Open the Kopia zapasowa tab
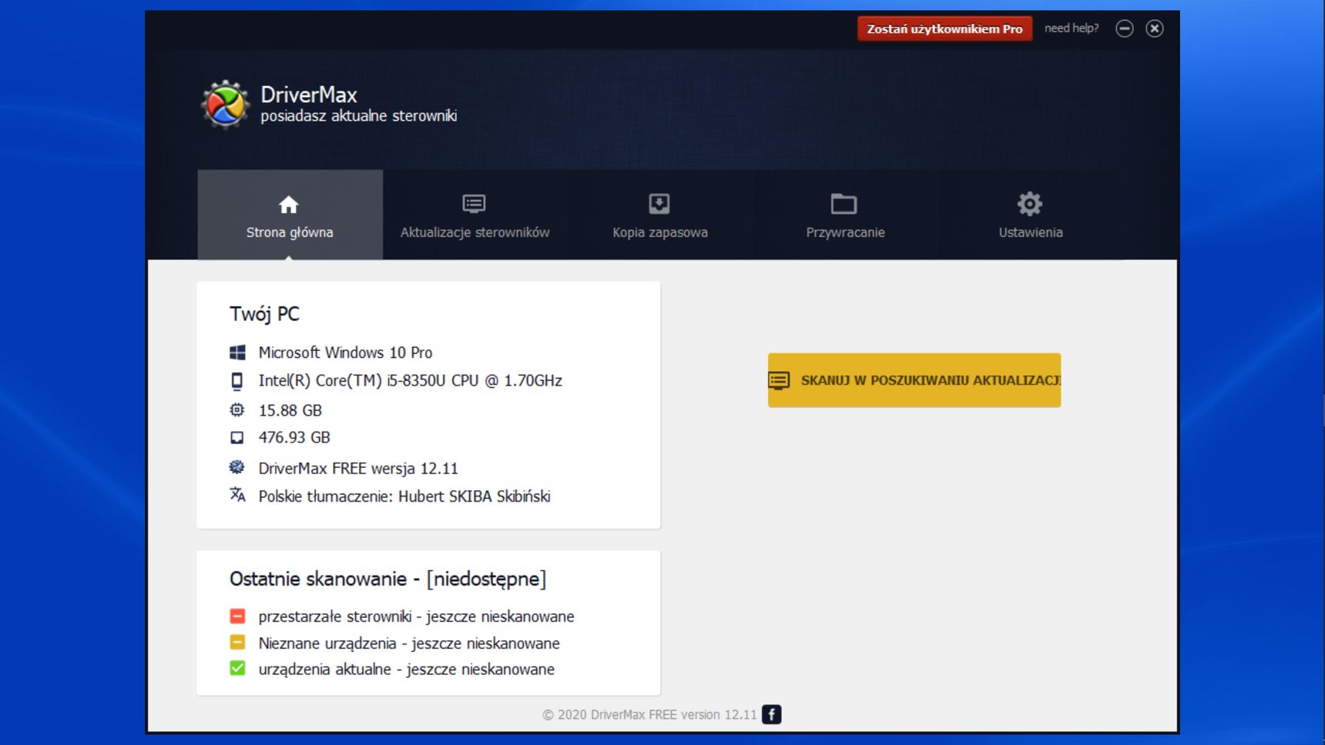1325x745 pixels. 660,215
